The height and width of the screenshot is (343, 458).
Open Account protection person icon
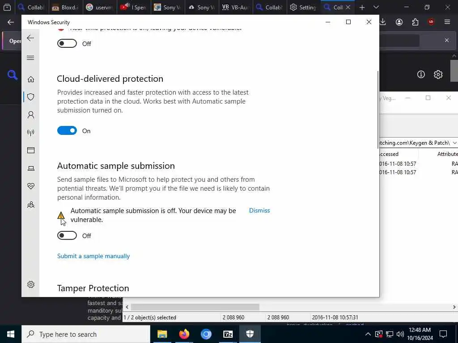pyautogui.click(x=31, y=115)
